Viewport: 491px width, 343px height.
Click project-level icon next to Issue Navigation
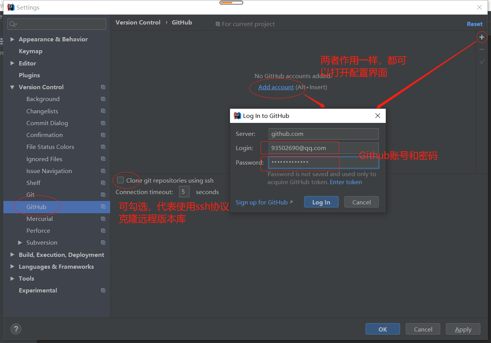click(x=103, y=171)
